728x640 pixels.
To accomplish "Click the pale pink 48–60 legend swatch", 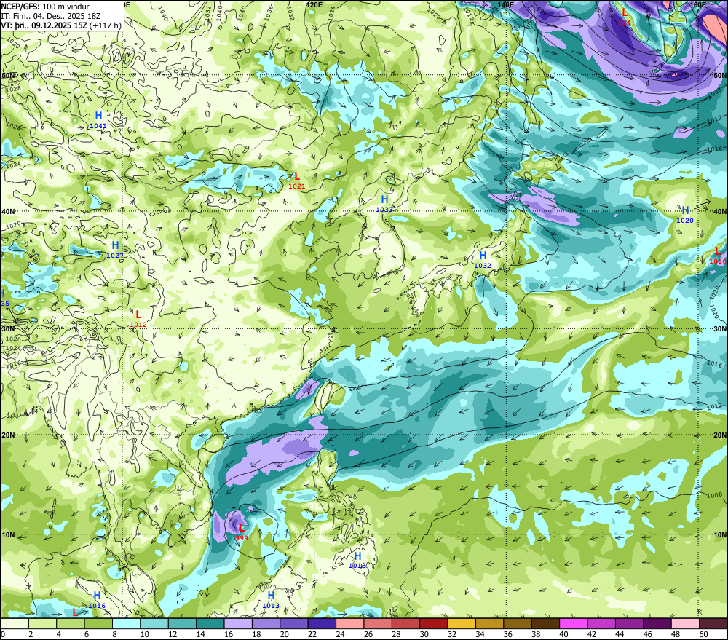I will click(685, 624).
